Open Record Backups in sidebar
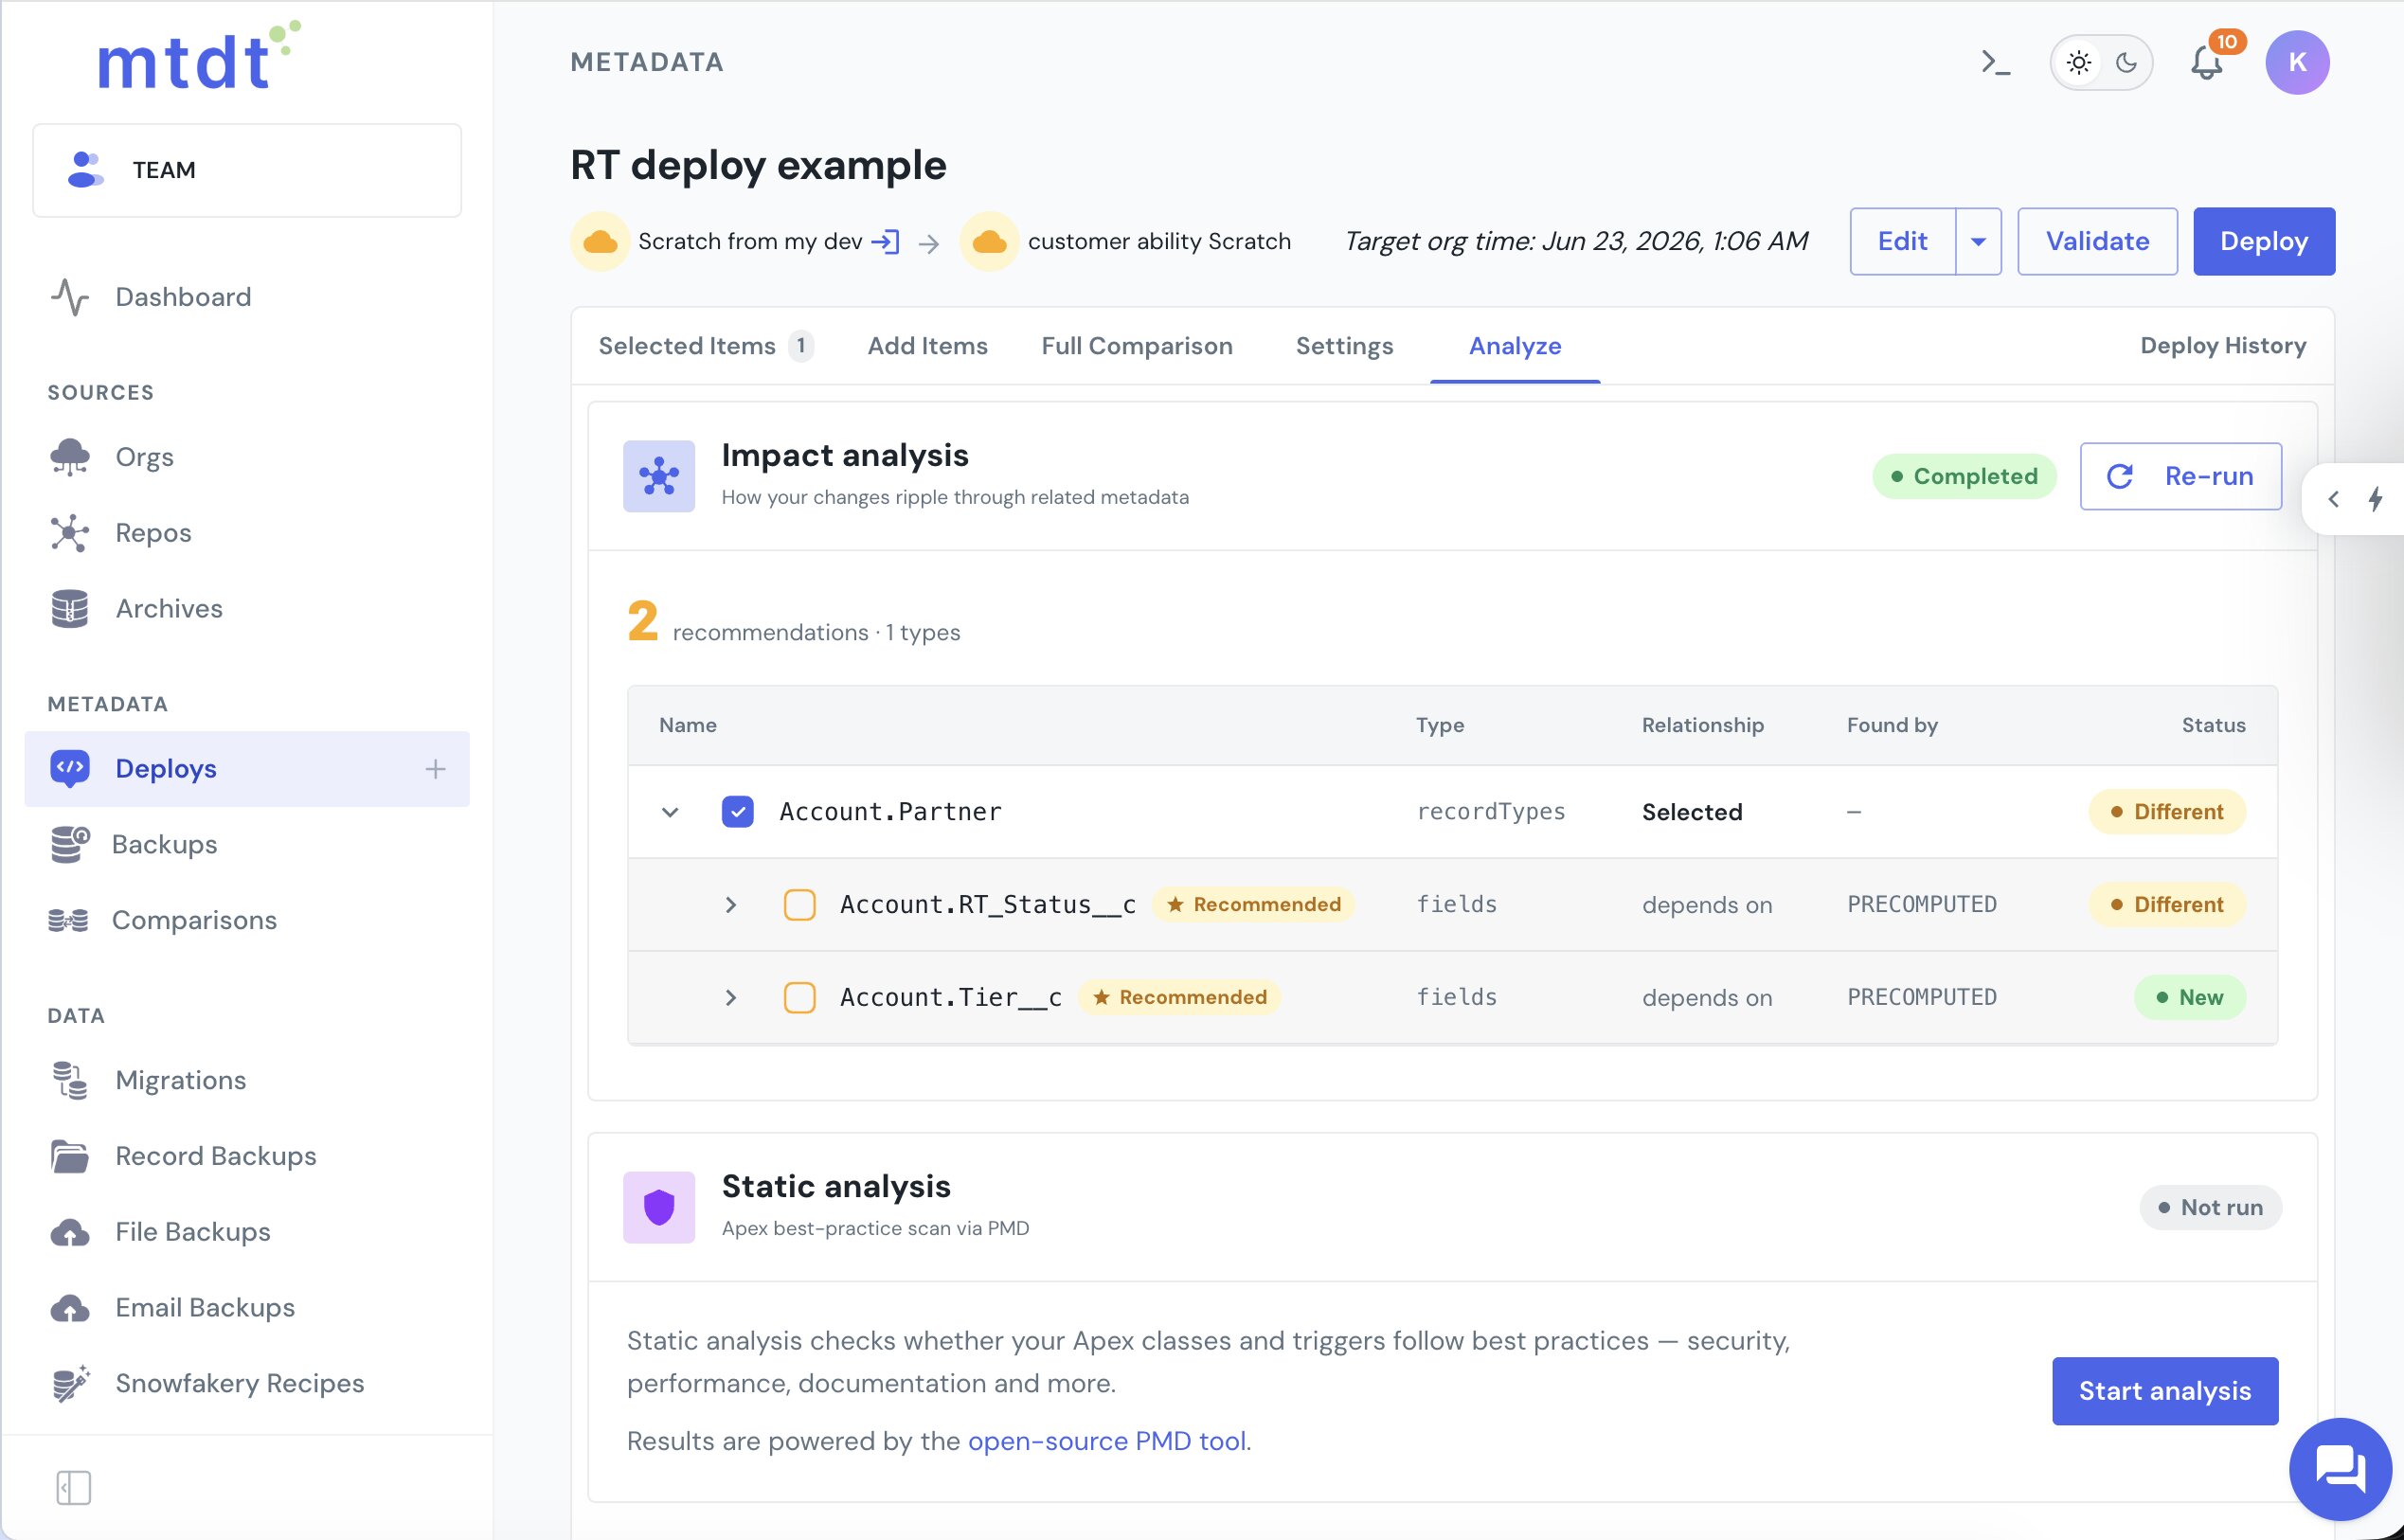Image resolution: width=2404 pixels, height=1540 pixels. click(215, 1156)
